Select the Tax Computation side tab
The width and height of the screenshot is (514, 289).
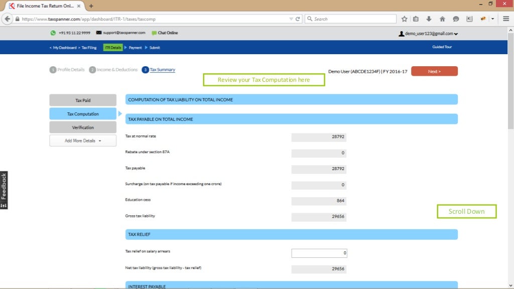pyautogui.click(x=83, y=114)
